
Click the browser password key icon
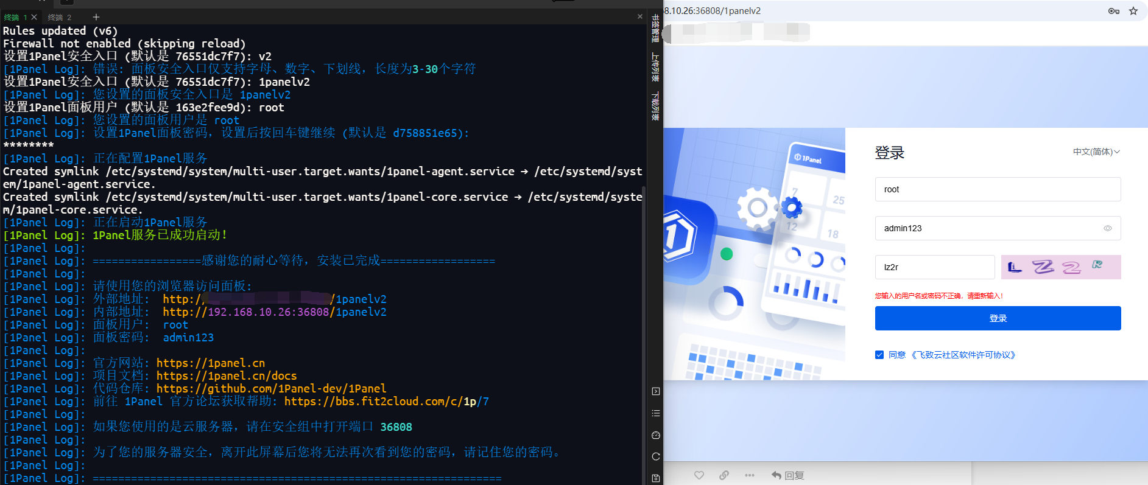click(x=1114, y=11)
